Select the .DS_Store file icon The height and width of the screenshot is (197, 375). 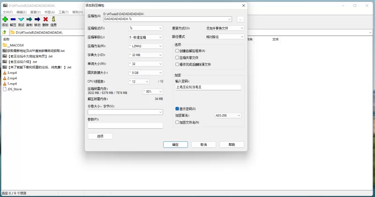5,89
